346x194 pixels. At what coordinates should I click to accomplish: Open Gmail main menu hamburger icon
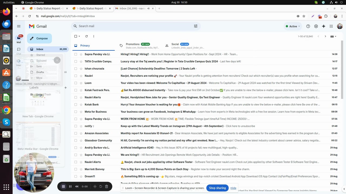(19, 26)
